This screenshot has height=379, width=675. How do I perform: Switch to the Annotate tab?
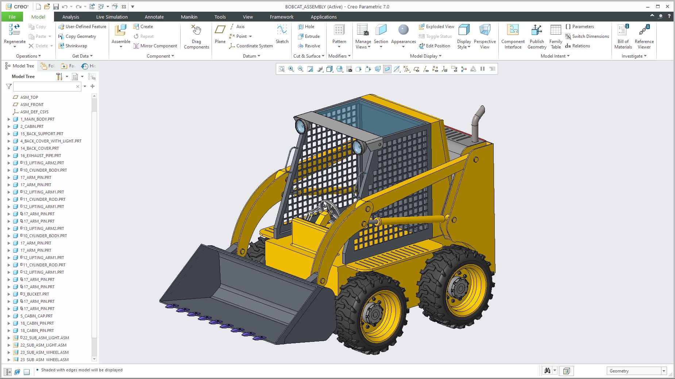coord(154,17)
